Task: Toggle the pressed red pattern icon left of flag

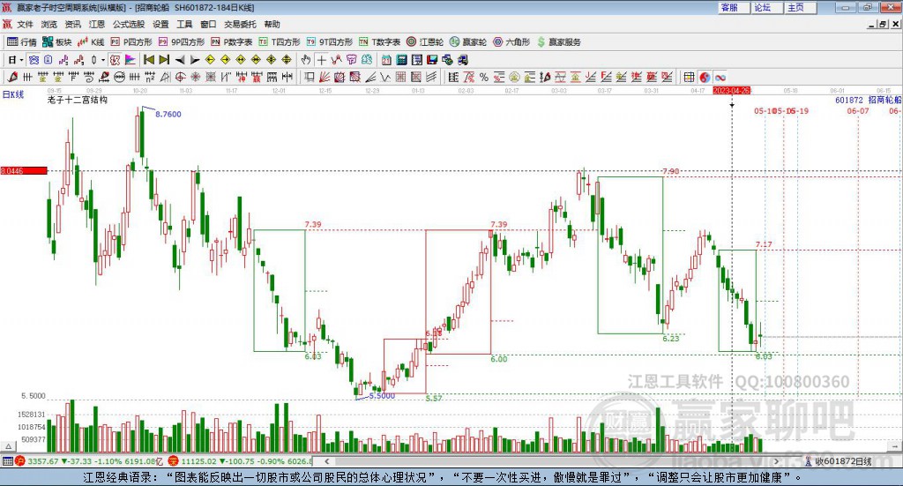Action: (x=116, y=60)
